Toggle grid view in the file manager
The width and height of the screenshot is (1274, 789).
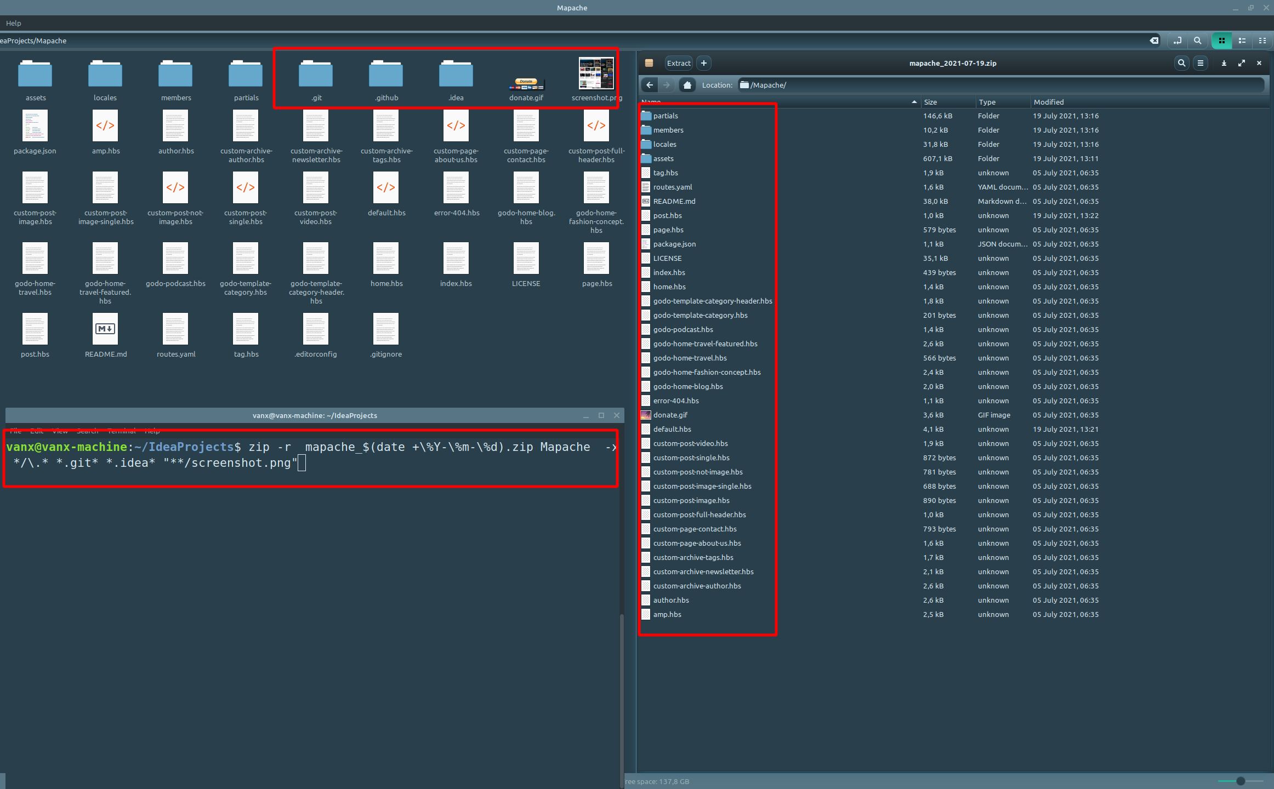[1221, 41]
